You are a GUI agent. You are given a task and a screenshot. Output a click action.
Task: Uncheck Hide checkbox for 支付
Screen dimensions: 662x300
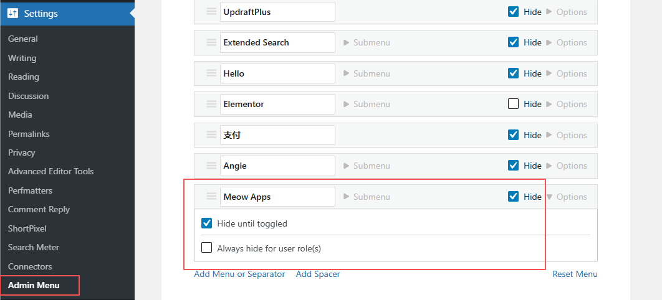(514, 135)
